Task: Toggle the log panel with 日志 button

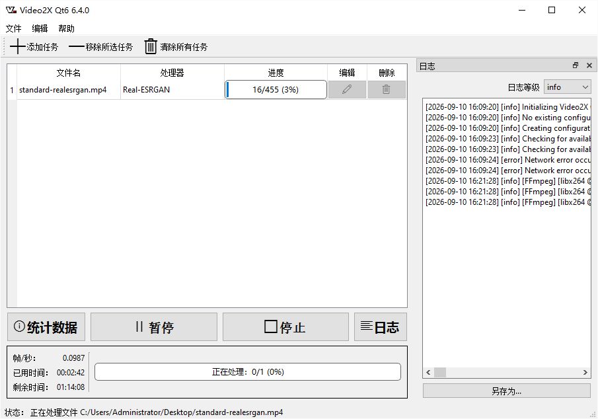Action: click(x=380, y=327)
